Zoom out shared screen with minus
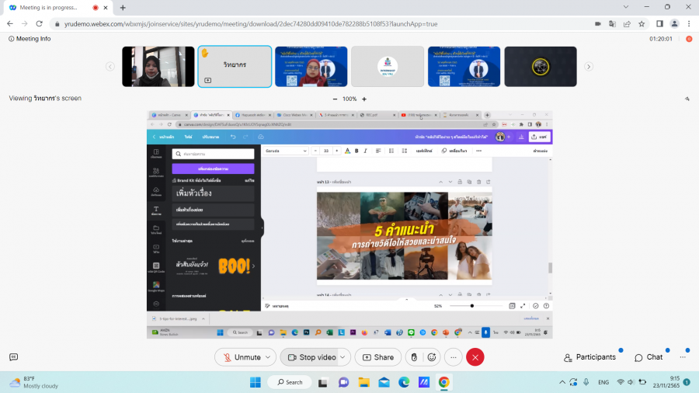 click(335, 99)
